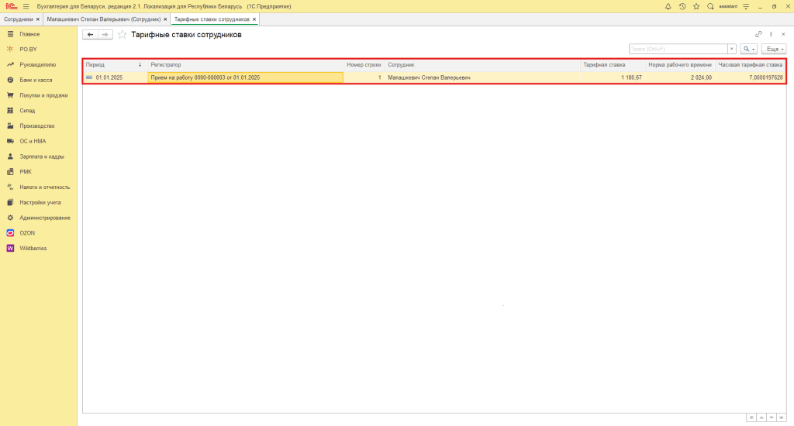Switch to the Сотрудники tab
The height and width of the screenshot is (426, 794).
click(x=19, y=19)
